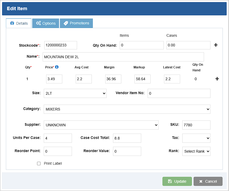Click the save icon inside the Update button
The width and height of the screenshot is (229, 191).
pos(170,181)
